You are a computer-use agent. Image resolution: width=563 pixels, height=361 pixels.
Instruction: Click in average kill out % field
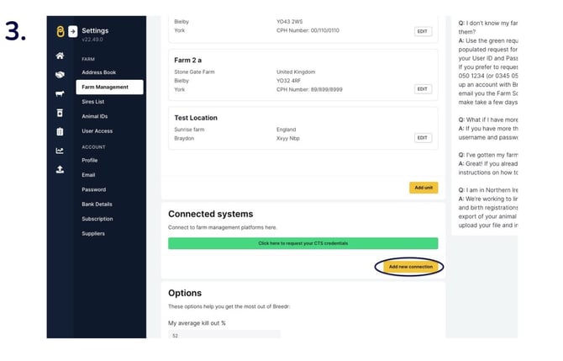tap(224, 335)
